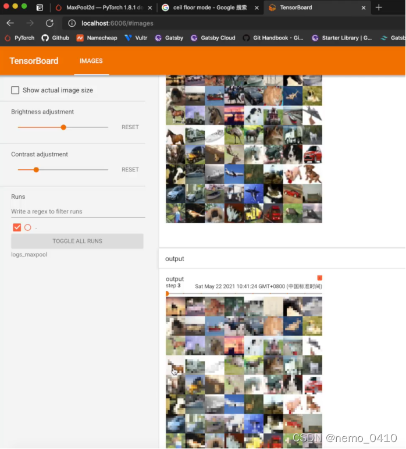406x449 pixels.
Task: Click the pooled output images grid
Action: pos(244,373)
